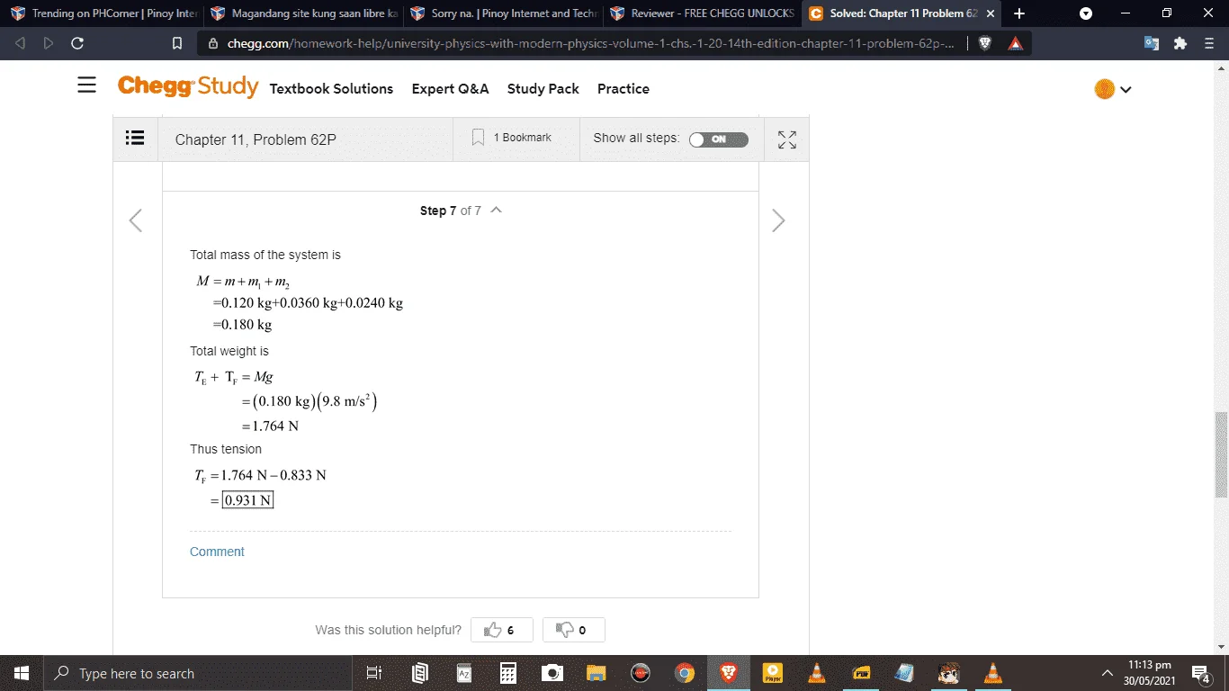Image resolution: width=1229 pixels, height=691 pixels.
Task: Open Task View on taskbar
Action: pos(374,673)
